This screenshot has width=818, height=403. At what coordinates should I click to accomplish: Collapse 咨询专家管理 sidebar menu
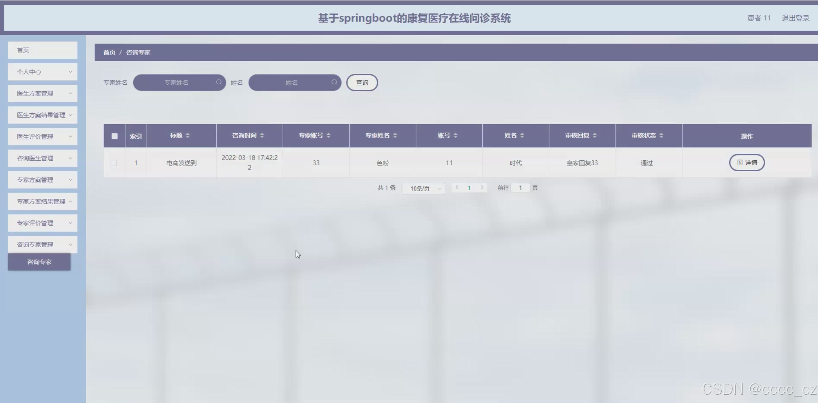pyautogui.click(x=43, y=244)
